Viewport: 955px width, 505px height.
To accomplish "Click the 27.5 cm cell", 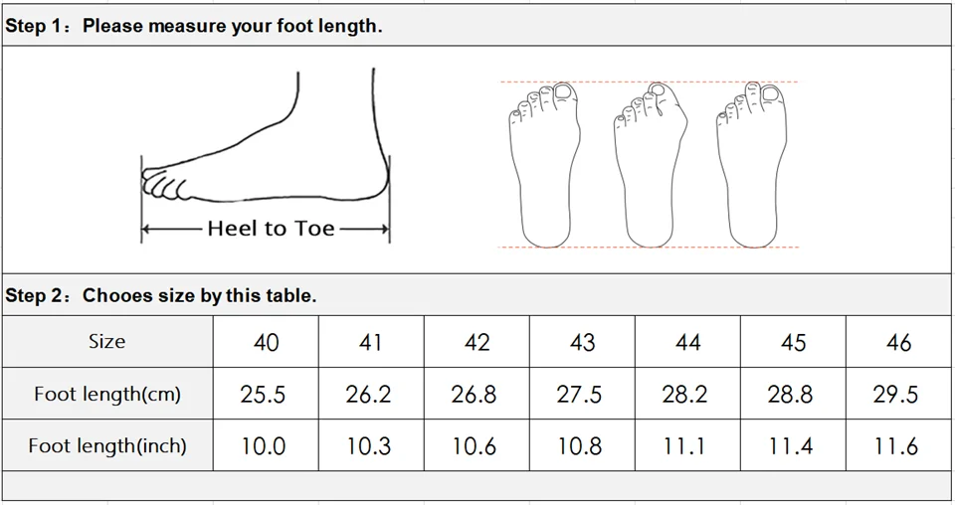I will click(x=579, y=395).
